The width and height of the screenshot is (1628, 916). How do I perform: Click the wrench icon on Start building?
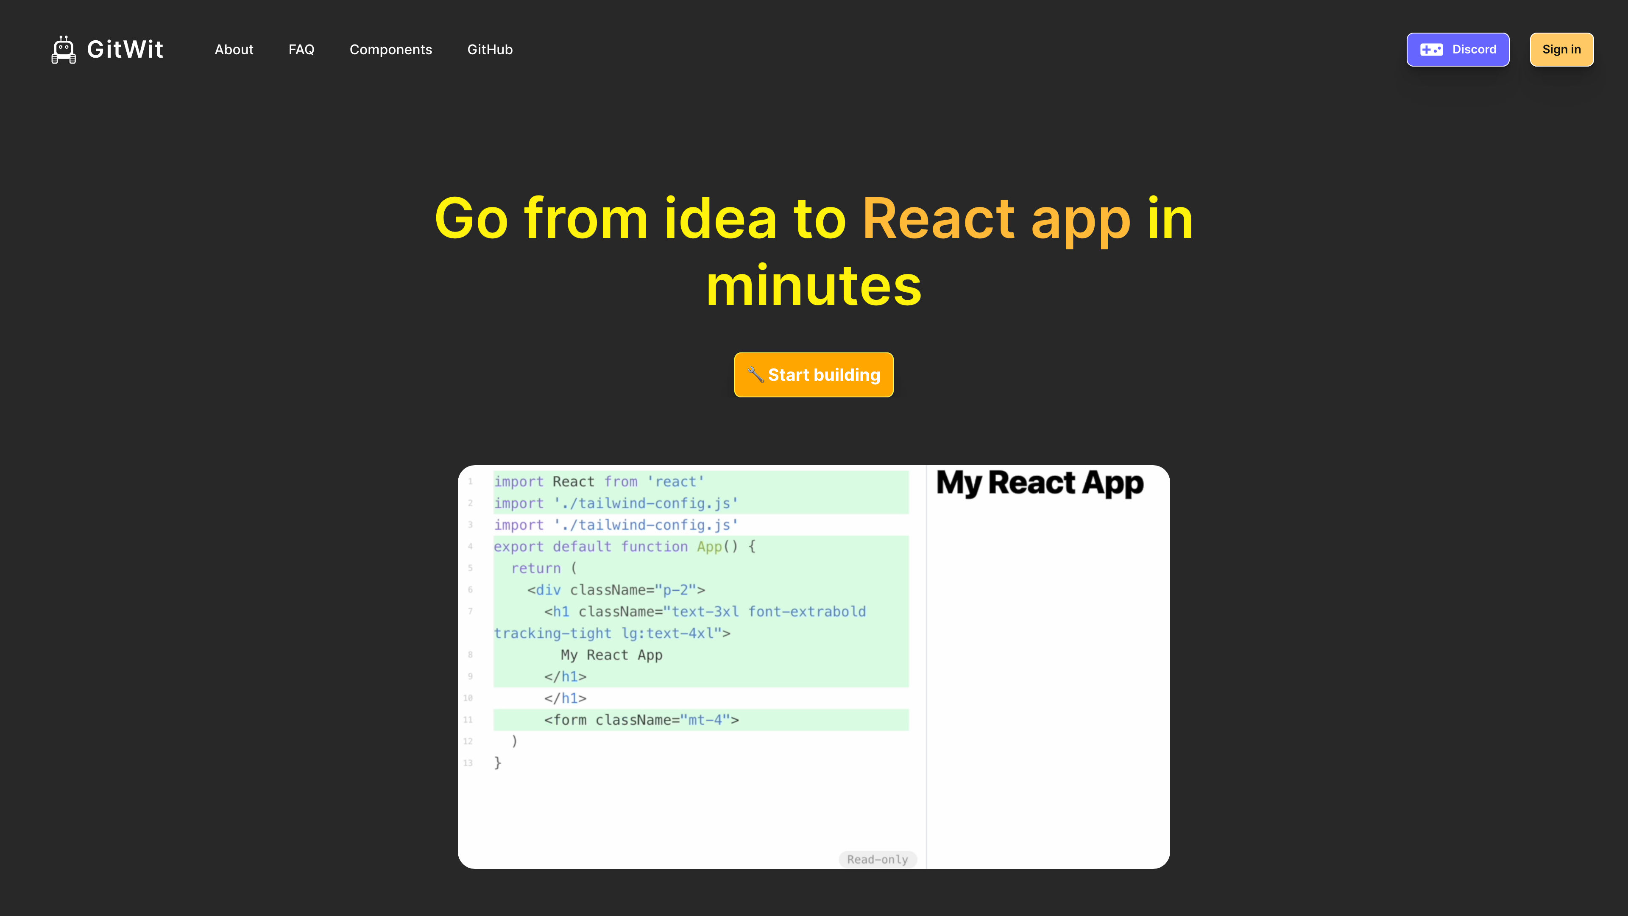point(756,374)
